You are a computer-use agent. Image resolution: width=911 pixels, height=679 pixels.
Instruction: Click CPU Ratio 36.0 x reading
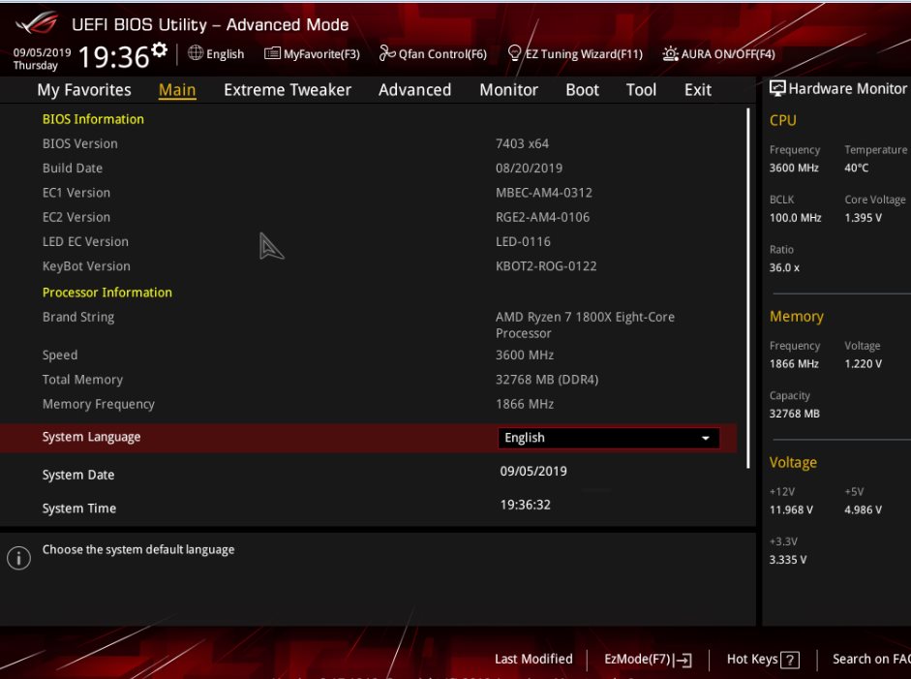pos(784,267)
